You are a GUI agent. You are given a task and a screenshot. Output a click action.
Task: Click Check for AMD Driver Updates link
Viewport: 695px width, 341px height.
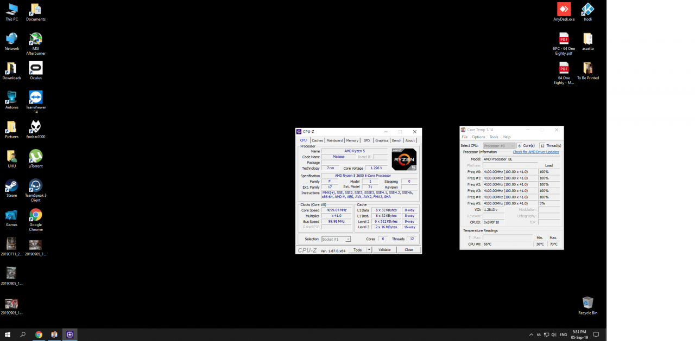(x=535, y=152)
